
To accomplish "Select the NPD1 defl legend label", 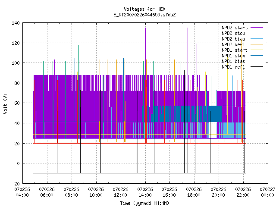I will click(x=233, y=67).
